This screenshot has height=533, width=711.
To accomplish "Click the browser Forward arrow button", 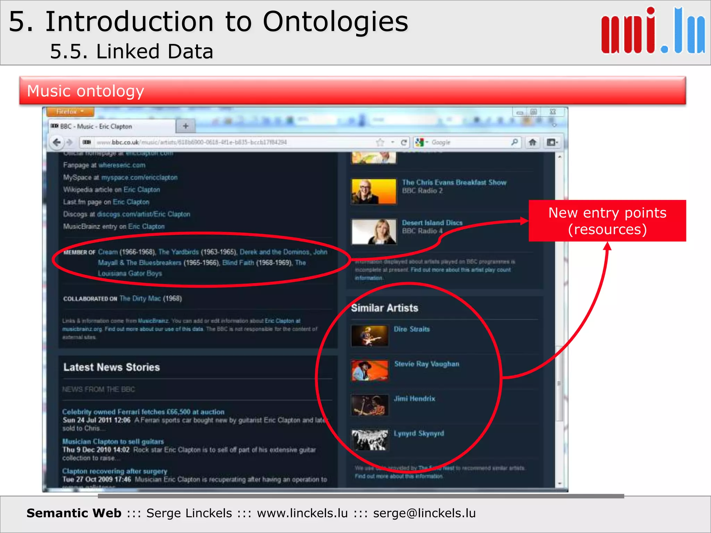I will [x=69, y=142].
